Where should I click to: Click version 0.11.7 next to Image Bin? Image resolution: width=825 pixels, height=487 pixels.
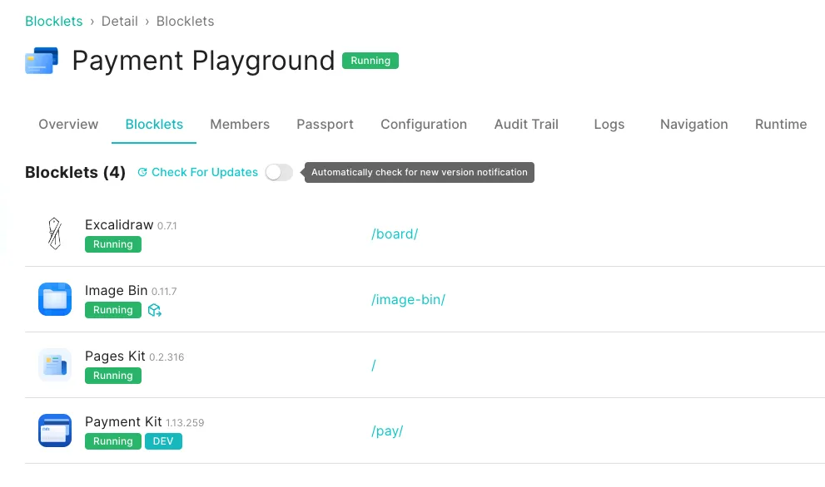pos(164,292)
